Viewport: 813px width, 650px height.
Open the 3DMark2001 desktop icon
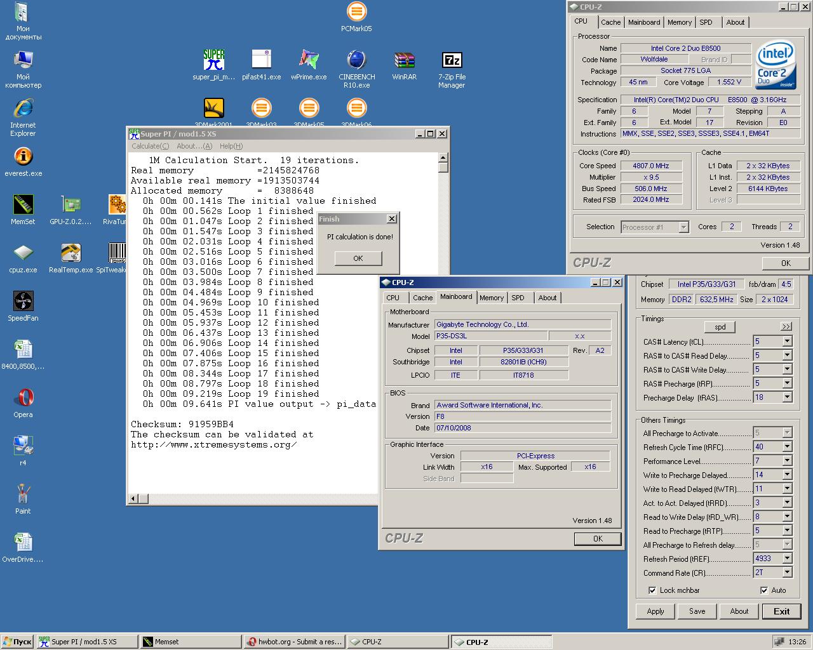click(x=213, y=112)
